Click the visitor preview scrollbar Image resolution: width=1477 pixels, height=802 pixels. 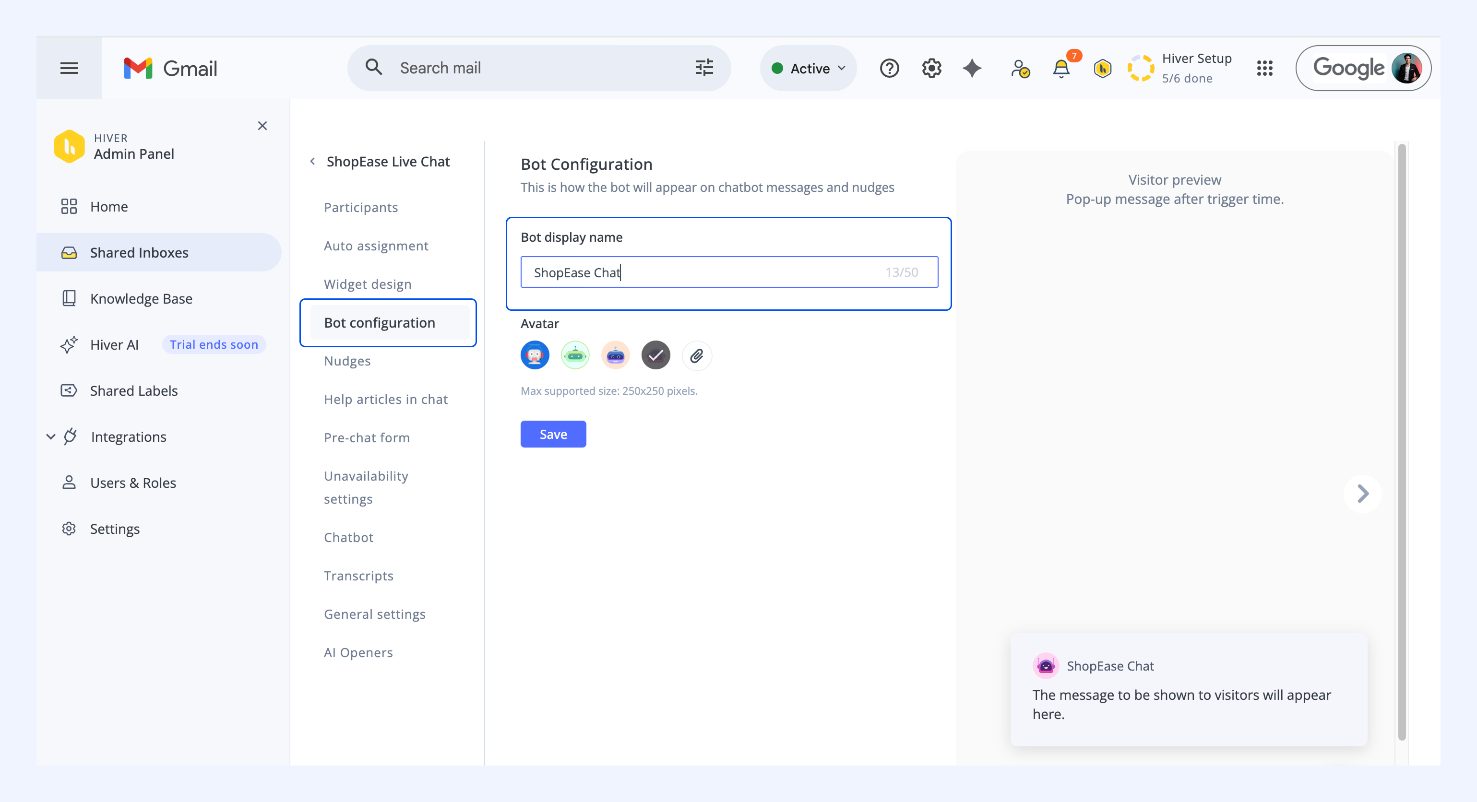[x=1401, y=441]
